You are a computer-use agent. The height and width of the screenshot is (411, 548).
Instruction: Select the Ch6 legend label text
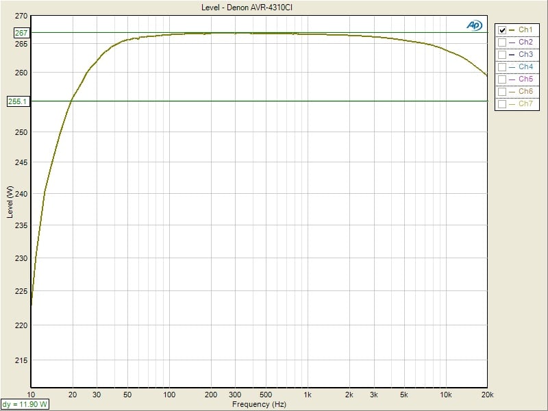coord(525,92)
